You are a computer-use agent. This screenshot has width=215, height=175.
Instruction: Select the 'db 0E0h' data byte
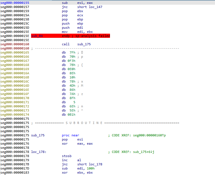pyautogui.click(x=68, y=69)
